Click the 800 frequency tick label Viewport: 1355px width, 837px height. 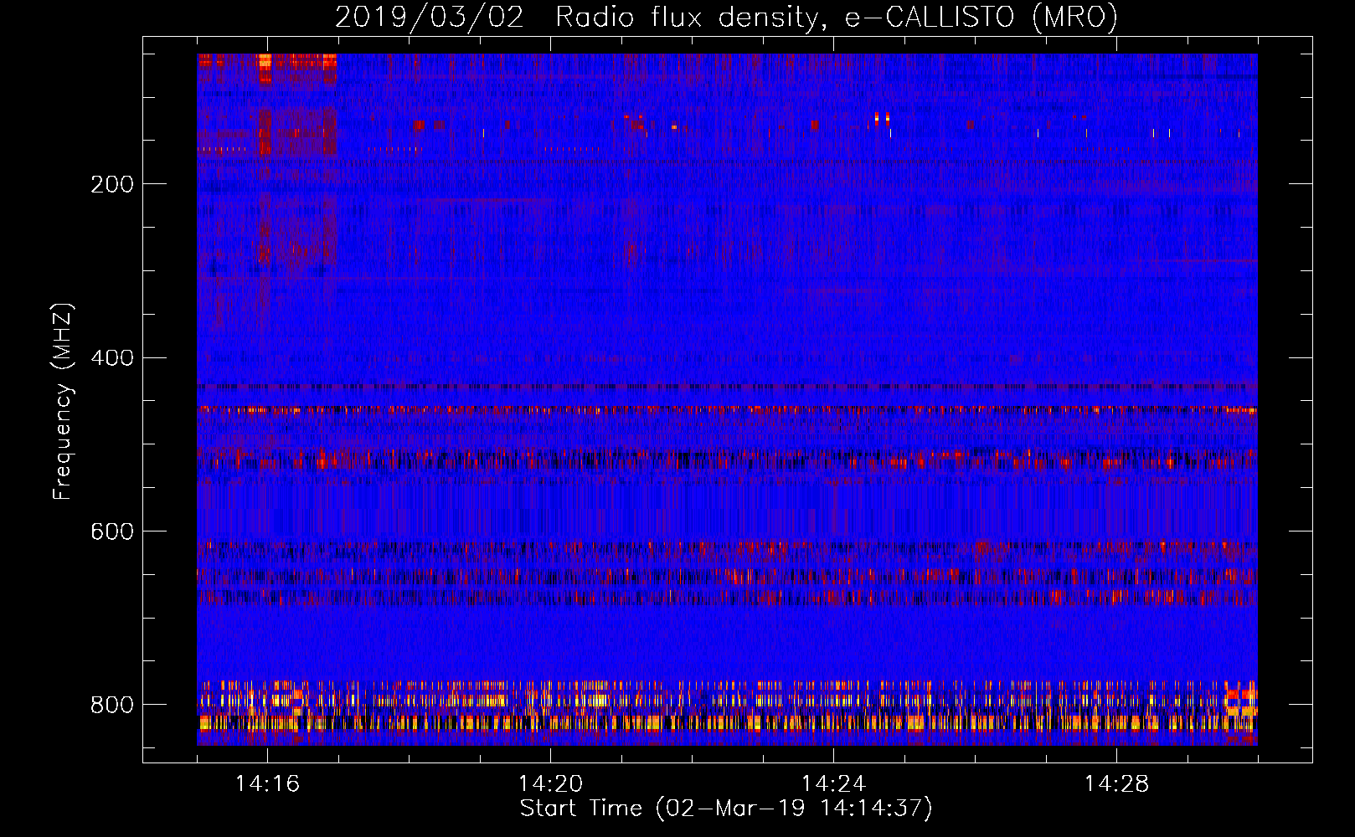112,705
